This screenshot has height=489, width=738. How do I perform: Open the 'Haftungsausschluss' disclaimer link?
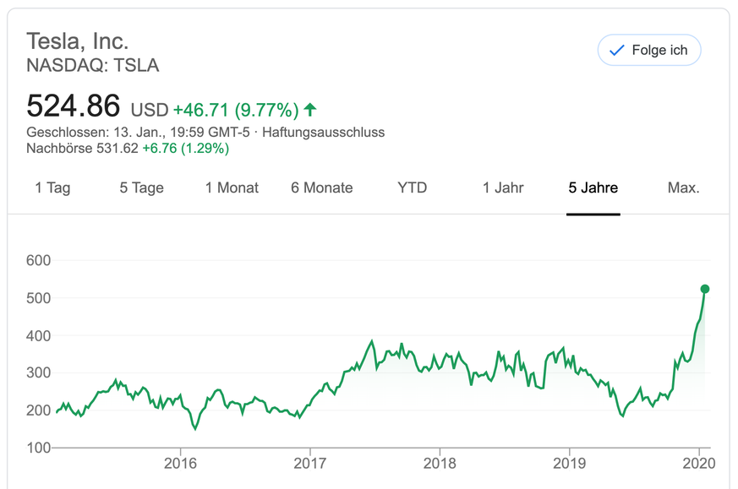(x=324, y=133)
